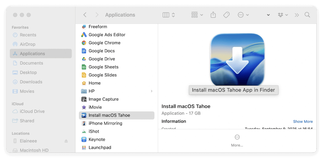Open the Group by grid menu
This screenshot has height=159, width=323.
[x=197, y=15]
